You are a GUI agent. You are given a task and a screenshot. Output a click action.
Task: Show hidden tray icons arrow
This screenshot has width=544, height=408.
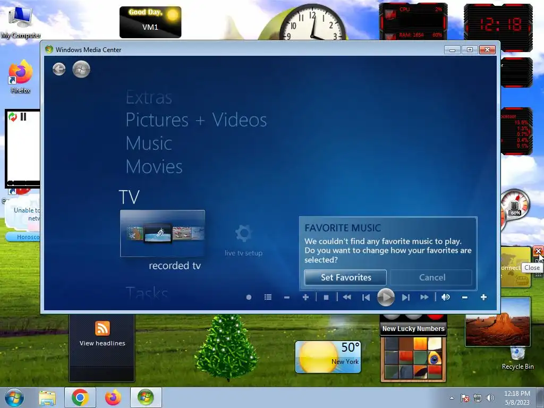452,398
